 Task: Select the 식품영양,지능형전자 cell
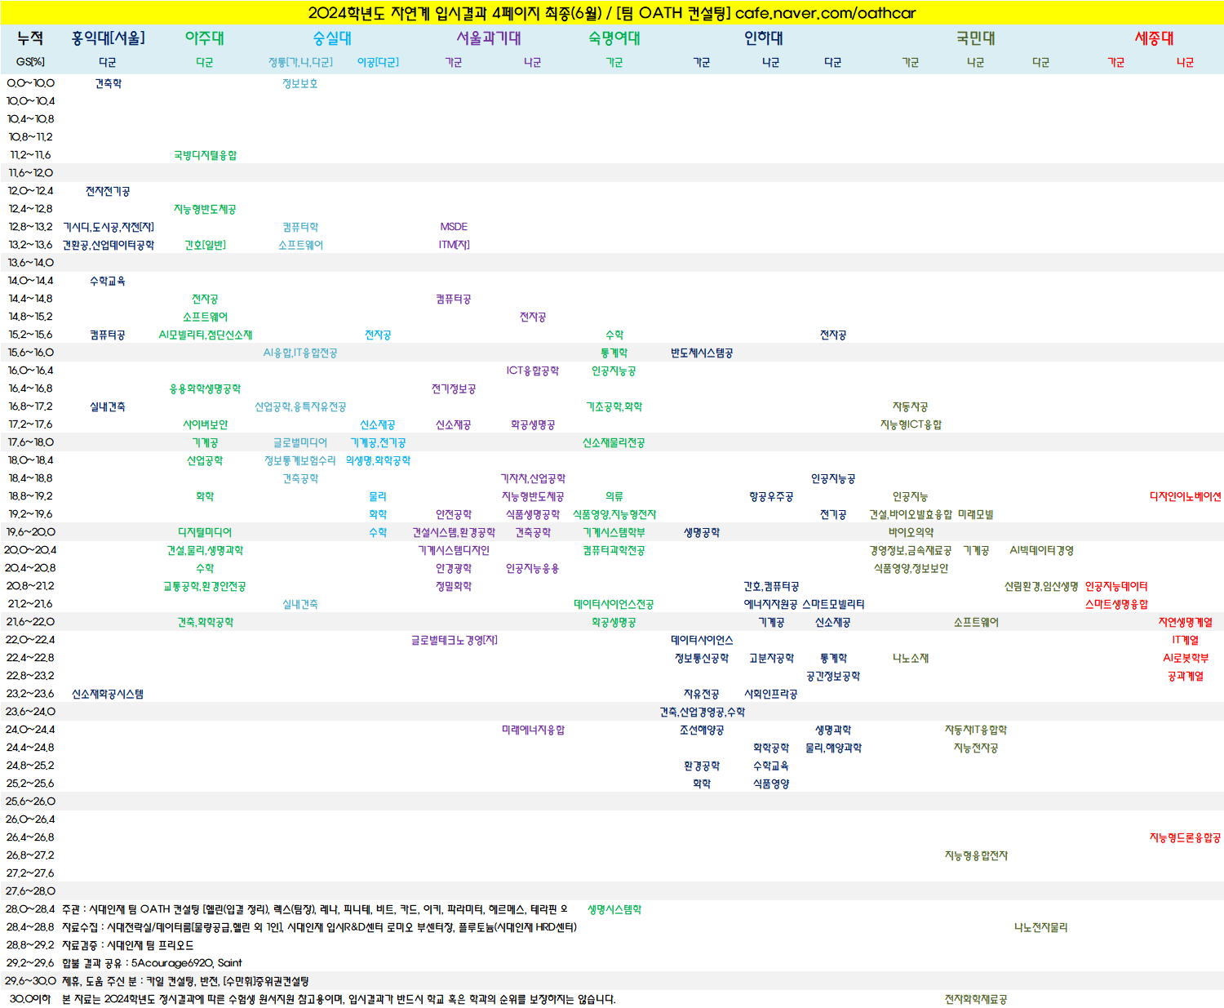tap(614, 514)
